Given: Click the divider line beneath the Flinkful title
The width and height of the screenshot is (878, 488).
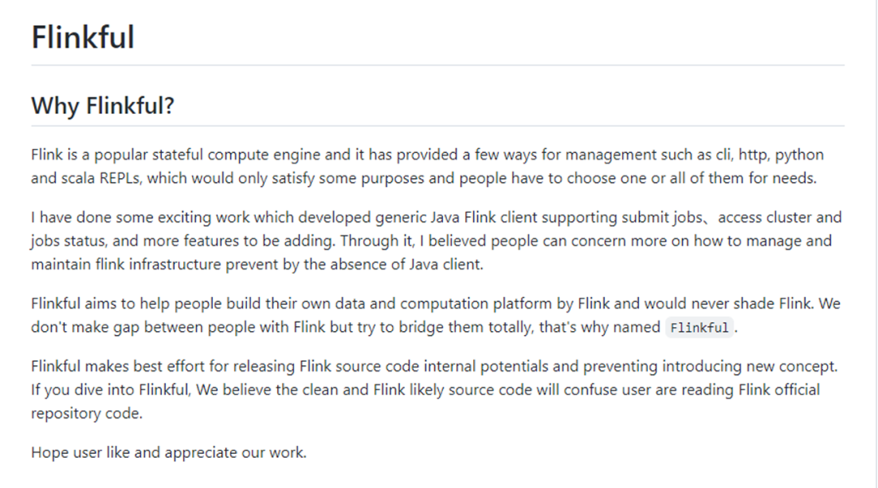Looking at the screenshot, I should click(x=437, y=65).
